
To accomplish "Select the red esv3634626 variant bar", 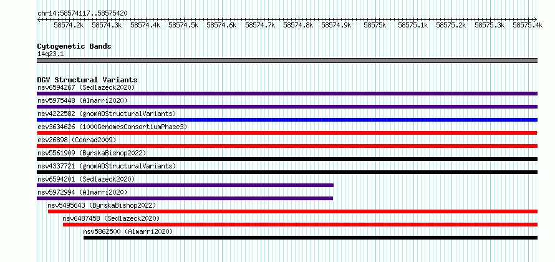I will (x=287, y=133).
